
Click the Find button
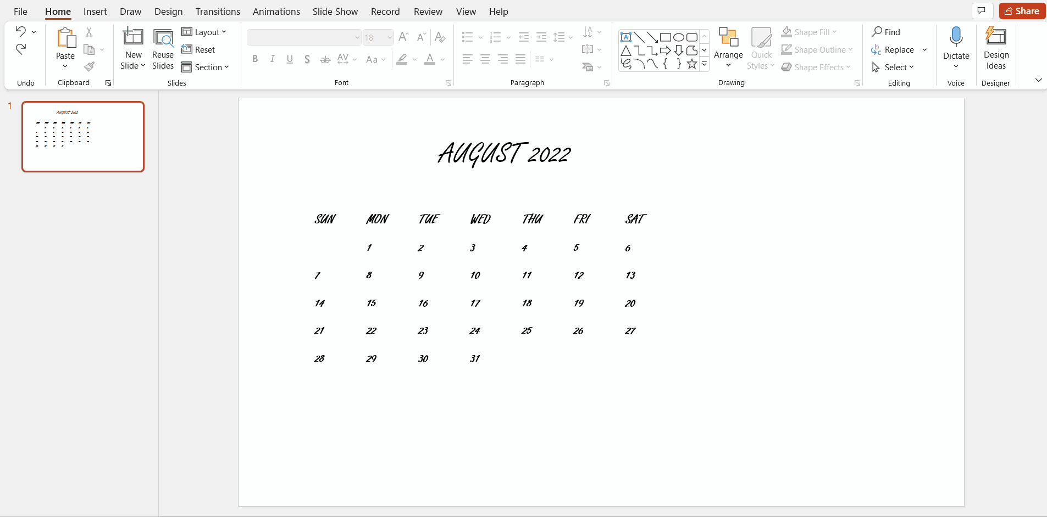(886, 32)
